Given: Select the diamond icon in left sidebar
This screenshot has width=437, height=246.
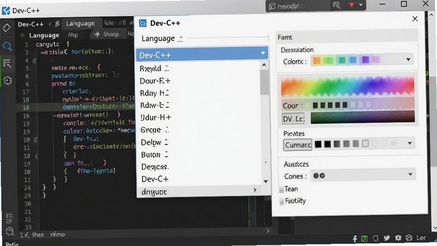Looking at the screenshot, I should click(x=7, y=28).
